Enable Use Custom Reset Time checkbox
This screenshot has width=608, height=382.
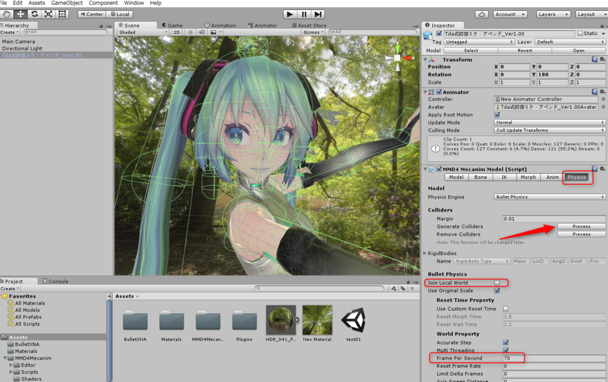[506, 309]
